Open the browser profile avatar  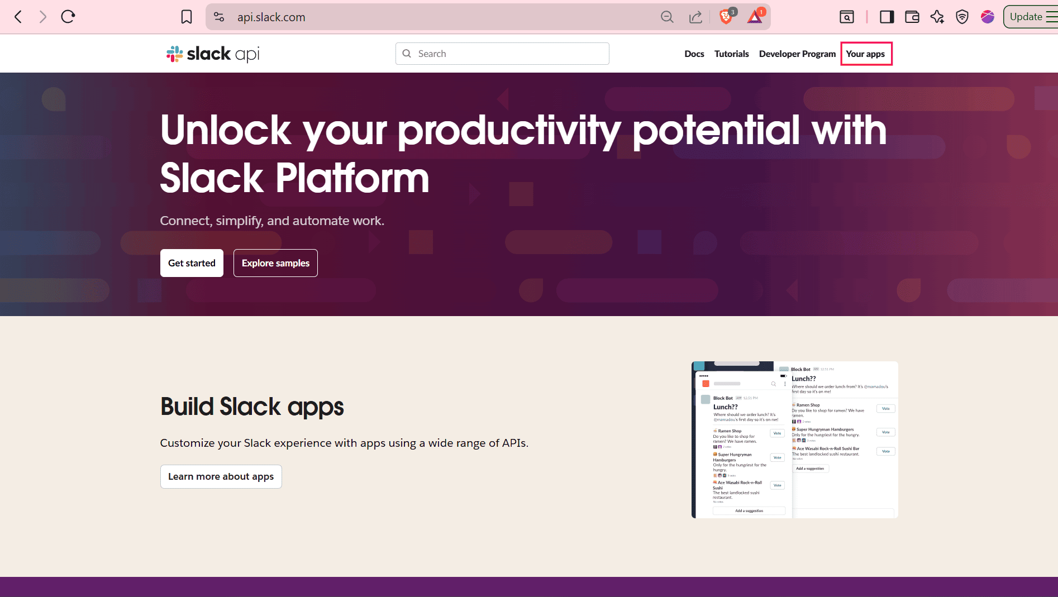(988, 17)
